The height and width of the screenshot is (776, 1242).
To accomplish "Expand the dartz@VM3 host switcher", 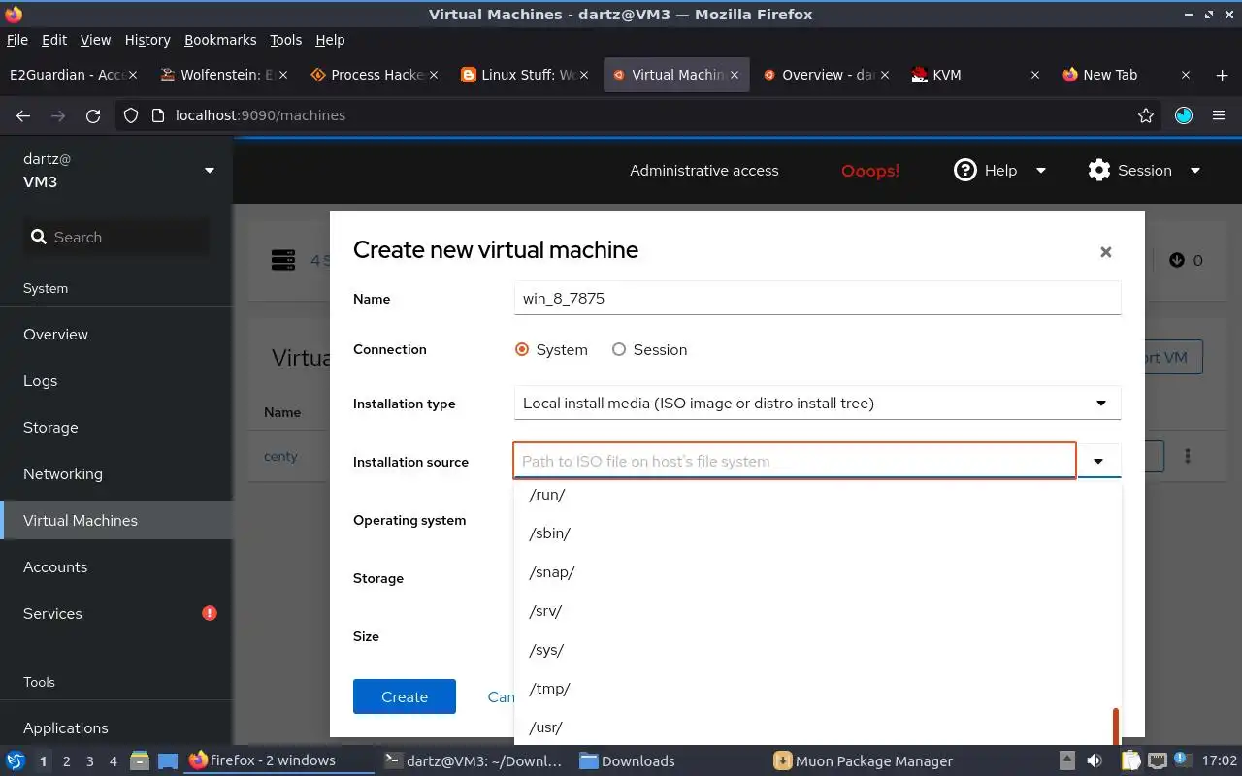I will tap(116, 171).
